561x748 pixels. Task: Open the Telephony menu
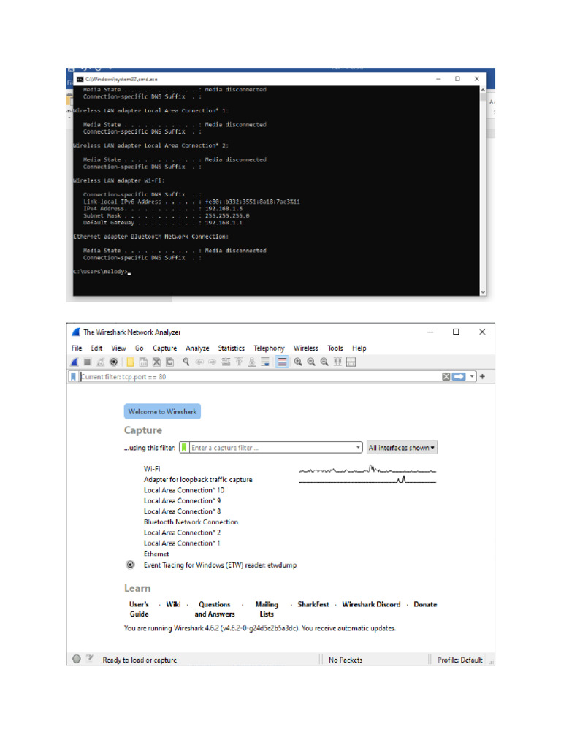pyautogui.click(x=269, y=348)
